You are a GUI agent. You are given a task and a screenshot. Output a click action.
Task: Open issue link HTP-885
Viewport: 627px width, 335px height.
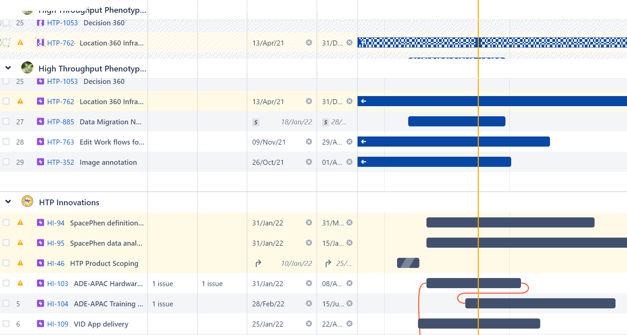pos(60,122)
